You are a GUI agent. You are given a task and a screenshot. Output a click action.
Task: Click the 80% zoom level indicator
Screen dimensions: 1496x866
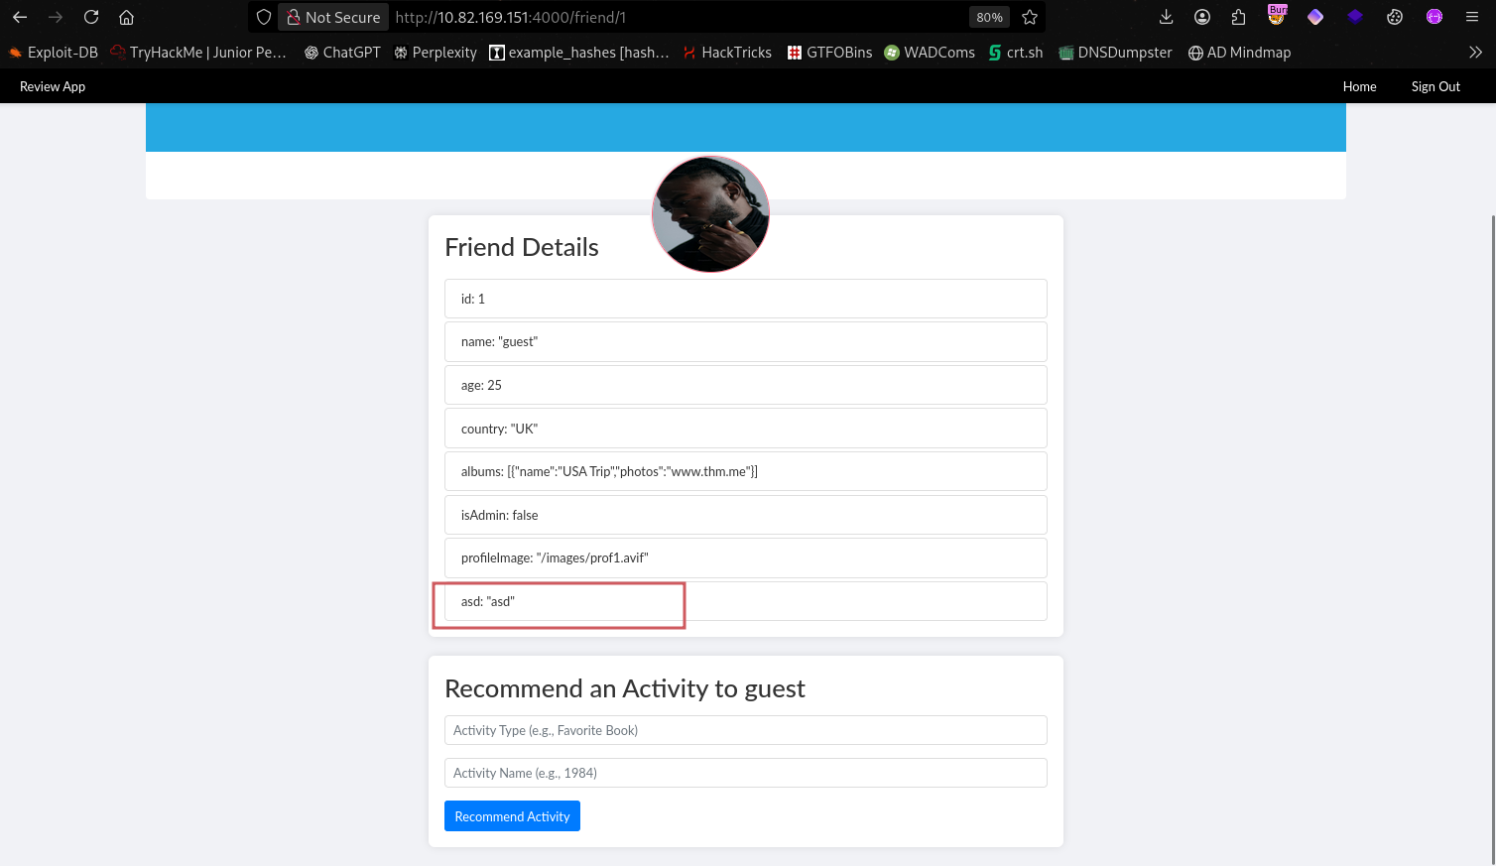coord(989,17)
